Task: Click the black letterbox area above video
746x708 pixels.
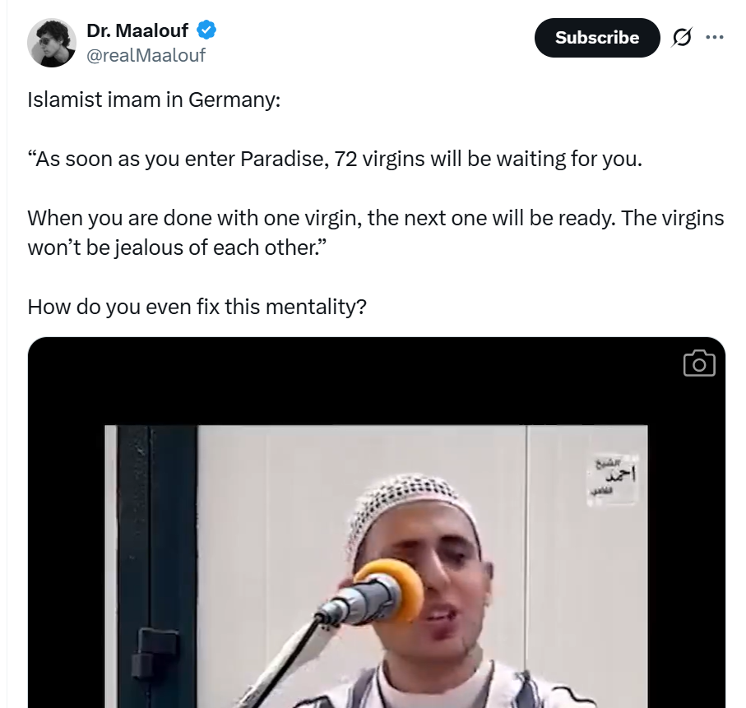Action: [x=376, y=381]
